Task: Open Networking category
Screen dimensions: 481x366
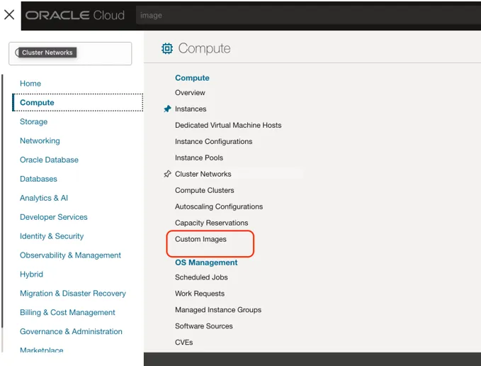Action: tap(40, 140)
